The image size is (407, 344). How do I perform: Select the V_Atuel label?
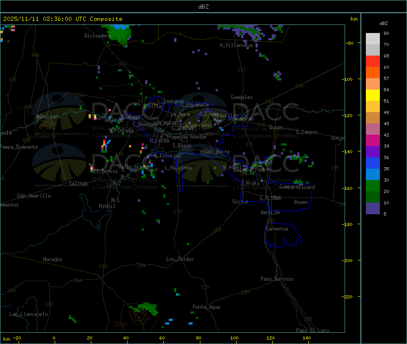click(232, 167)
